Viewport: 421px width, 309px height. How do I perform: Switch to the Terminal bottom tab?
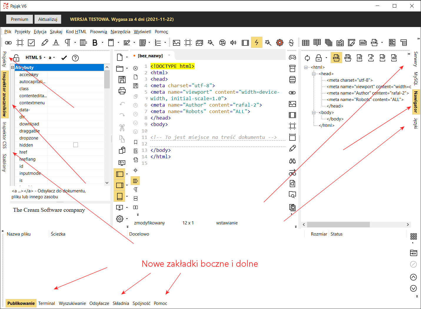pos(46,303)
